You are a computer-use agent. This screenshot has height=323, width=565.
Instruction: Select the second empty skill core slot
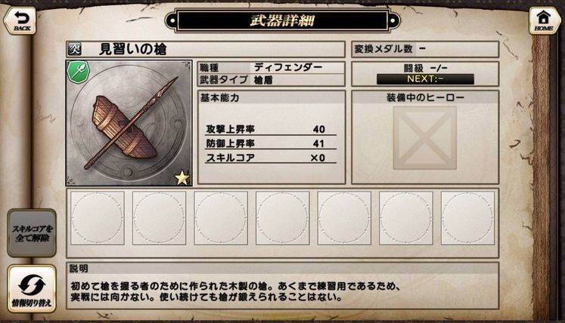click(x=159, y=218)
